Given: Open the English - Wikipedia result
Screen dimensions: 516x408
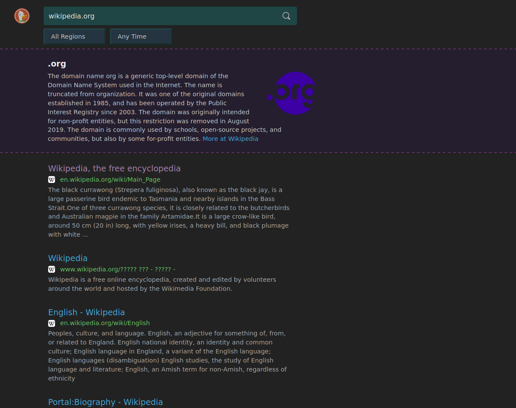Looking at the screenshot, I should pos(86,312).
